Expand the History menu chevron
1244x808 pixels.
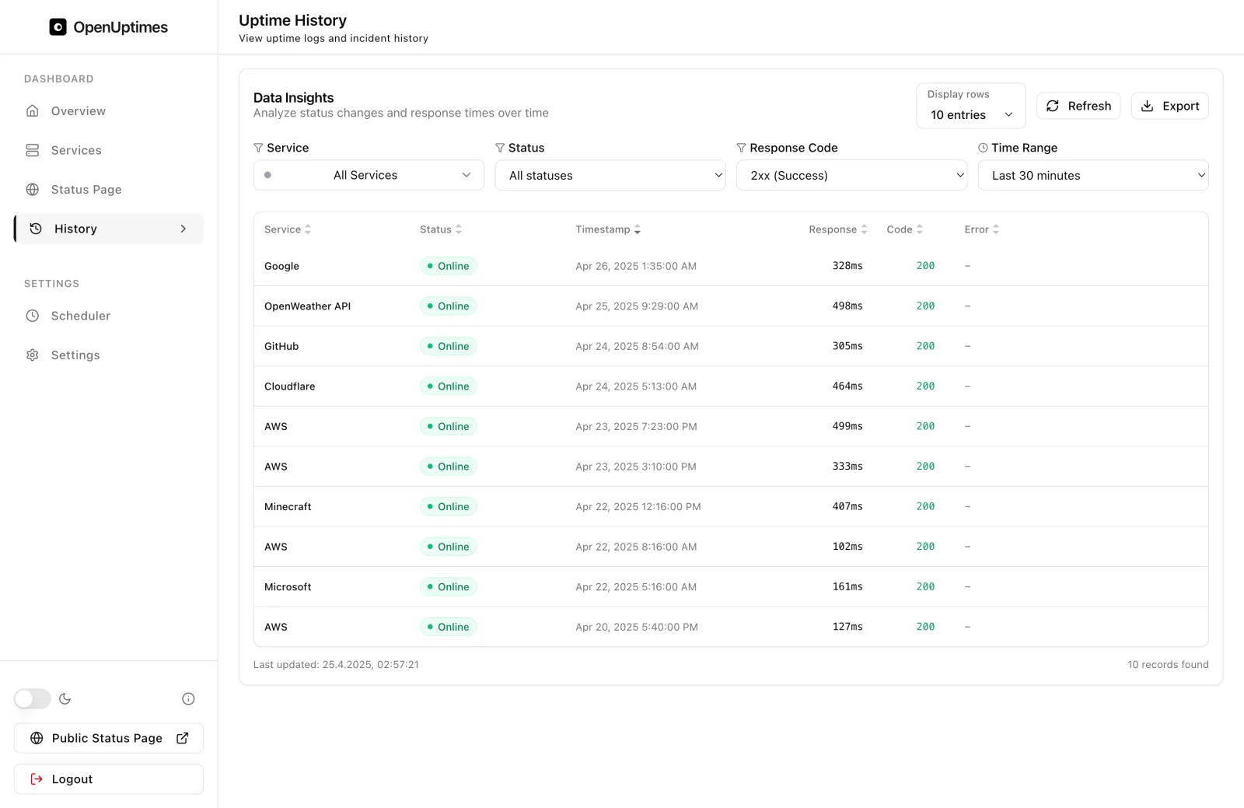(x=183, y=229)
